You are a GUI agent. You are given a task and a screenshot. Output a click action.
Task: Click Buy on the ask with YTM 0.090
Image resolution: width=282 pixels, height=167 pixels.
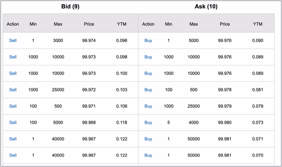pyautogui.click(x=148, y=41)
